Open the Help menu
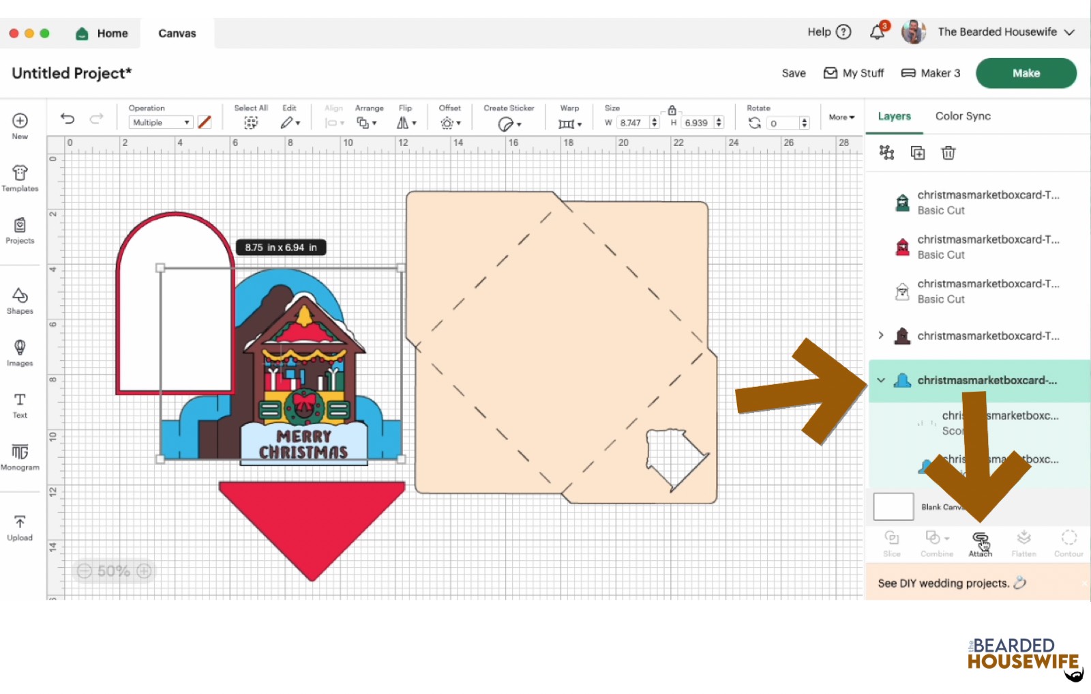1091x694 pixels. 829,32
